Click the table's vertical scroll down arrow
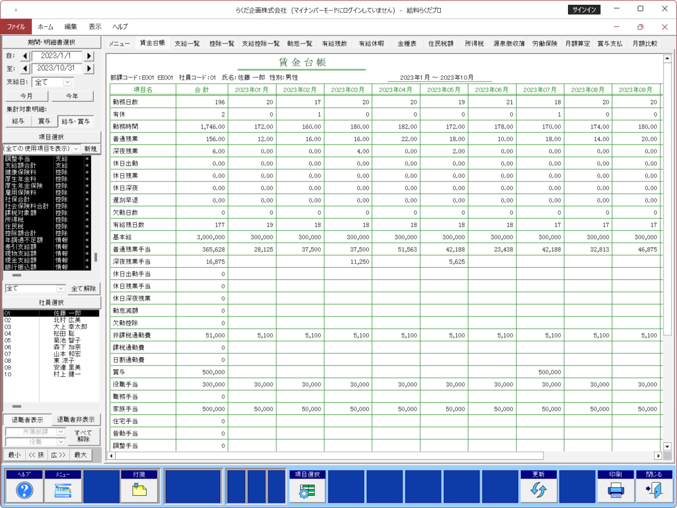This screenshot has height=508, width=677. 667,447
